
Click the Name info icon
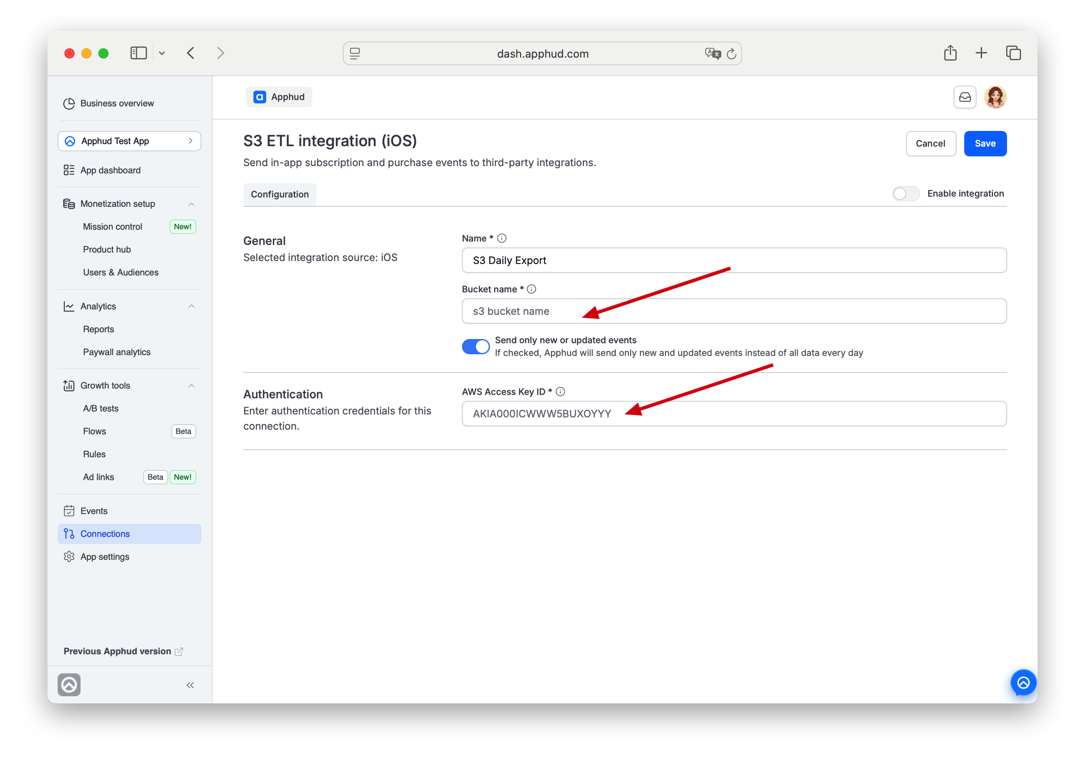coord(502,239)
